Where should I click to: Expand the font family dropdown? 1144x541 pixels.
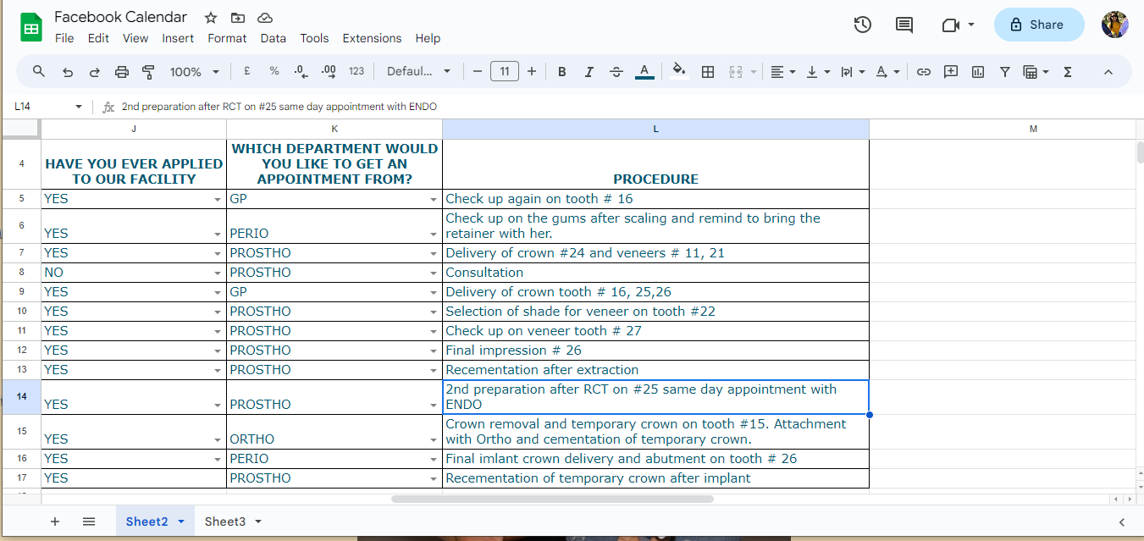point(418,72)
